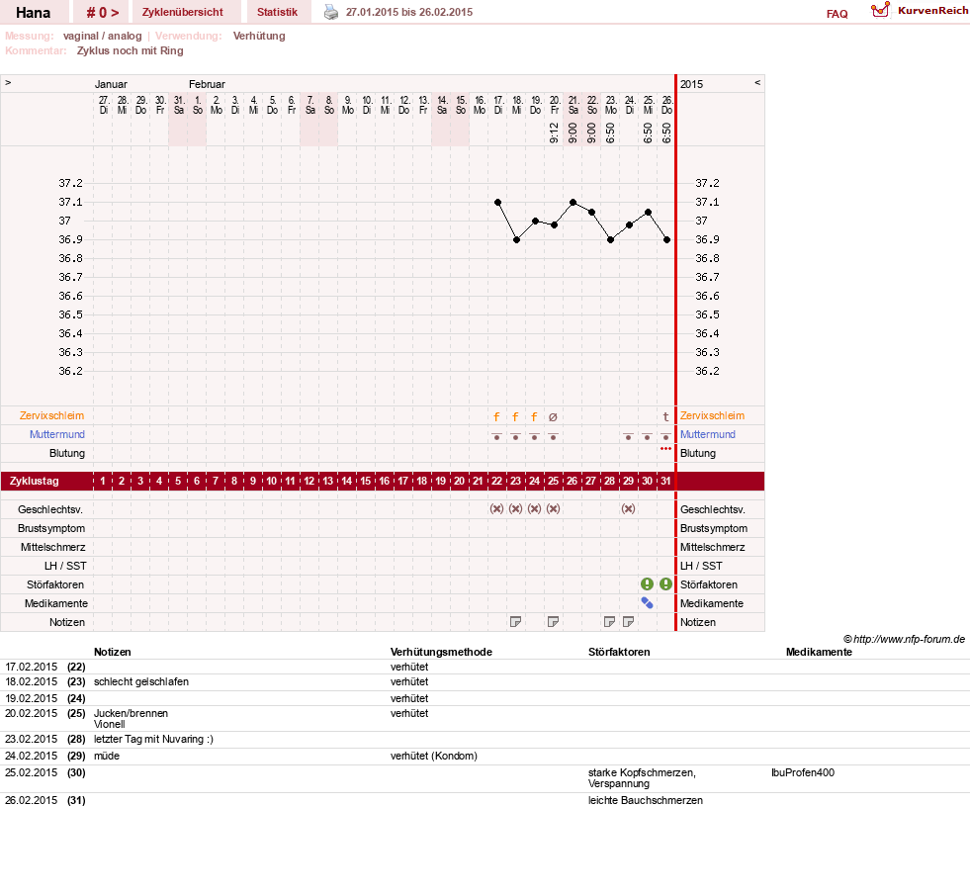This screenshot has height=896, width=970.
Task: Click Geschlechtsv. marker on cycle day 23
Action: point(515,508)
